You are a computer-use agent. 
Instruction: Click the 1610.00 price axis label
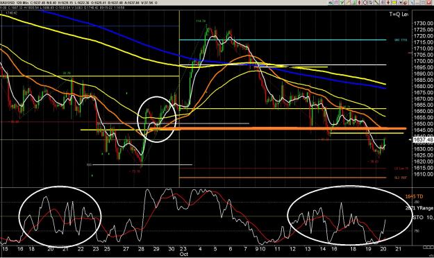(x=424, y=174)
